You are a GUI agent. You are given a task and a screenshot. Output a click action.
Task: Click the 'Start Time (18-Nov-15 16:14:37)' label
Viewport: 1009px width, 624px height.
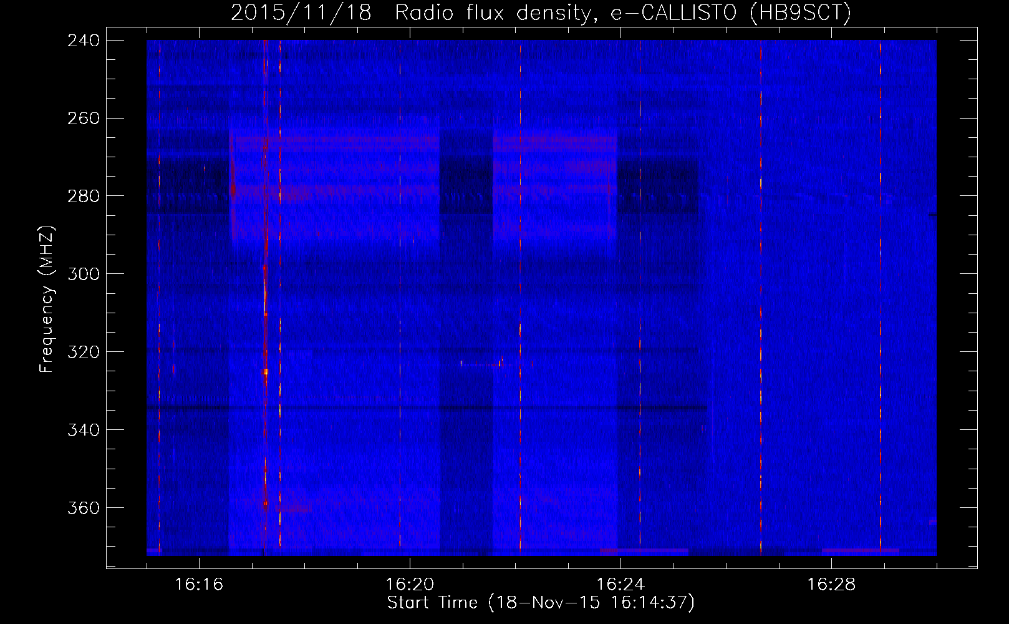[541, 603]
